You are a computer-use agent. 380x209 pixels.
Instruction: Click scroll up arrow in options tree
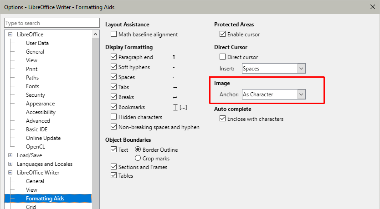(x=95, y=35)
